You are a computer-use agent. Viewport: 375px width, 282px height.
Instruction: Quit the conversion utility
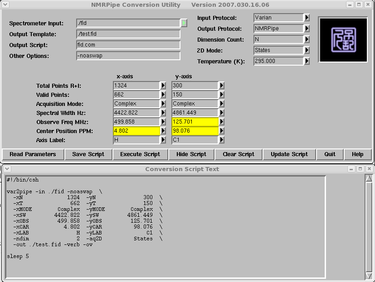pos(330,154)
